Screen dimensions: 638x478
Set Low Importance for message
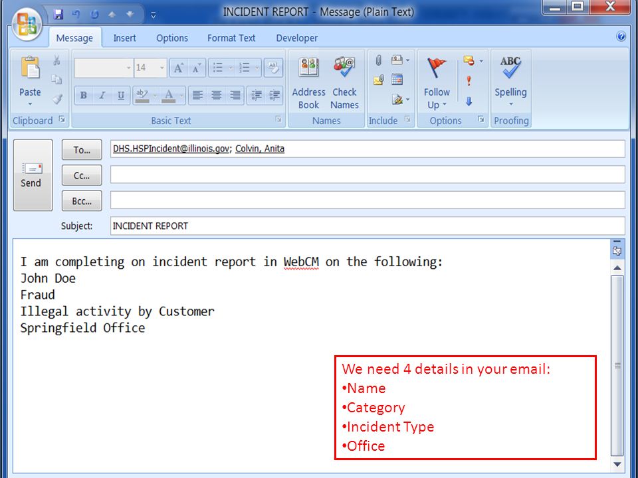click(469, 101)
